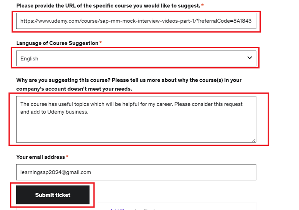Click the "Please provide the URL" label

point(108,6)
